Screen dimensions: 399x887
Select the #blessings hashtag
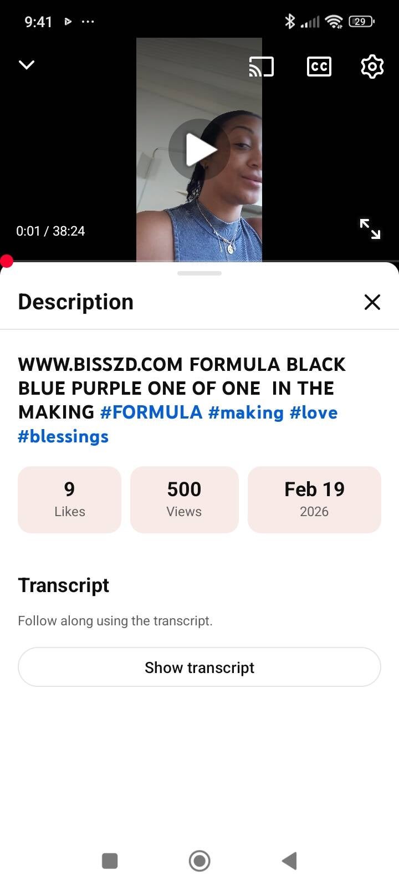(63, 436)
